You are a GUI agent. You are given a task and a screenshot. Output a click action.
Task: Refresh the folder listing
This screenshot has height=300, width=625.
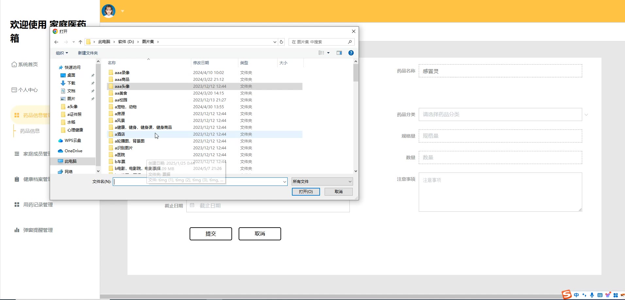click(x=281, y=42)
